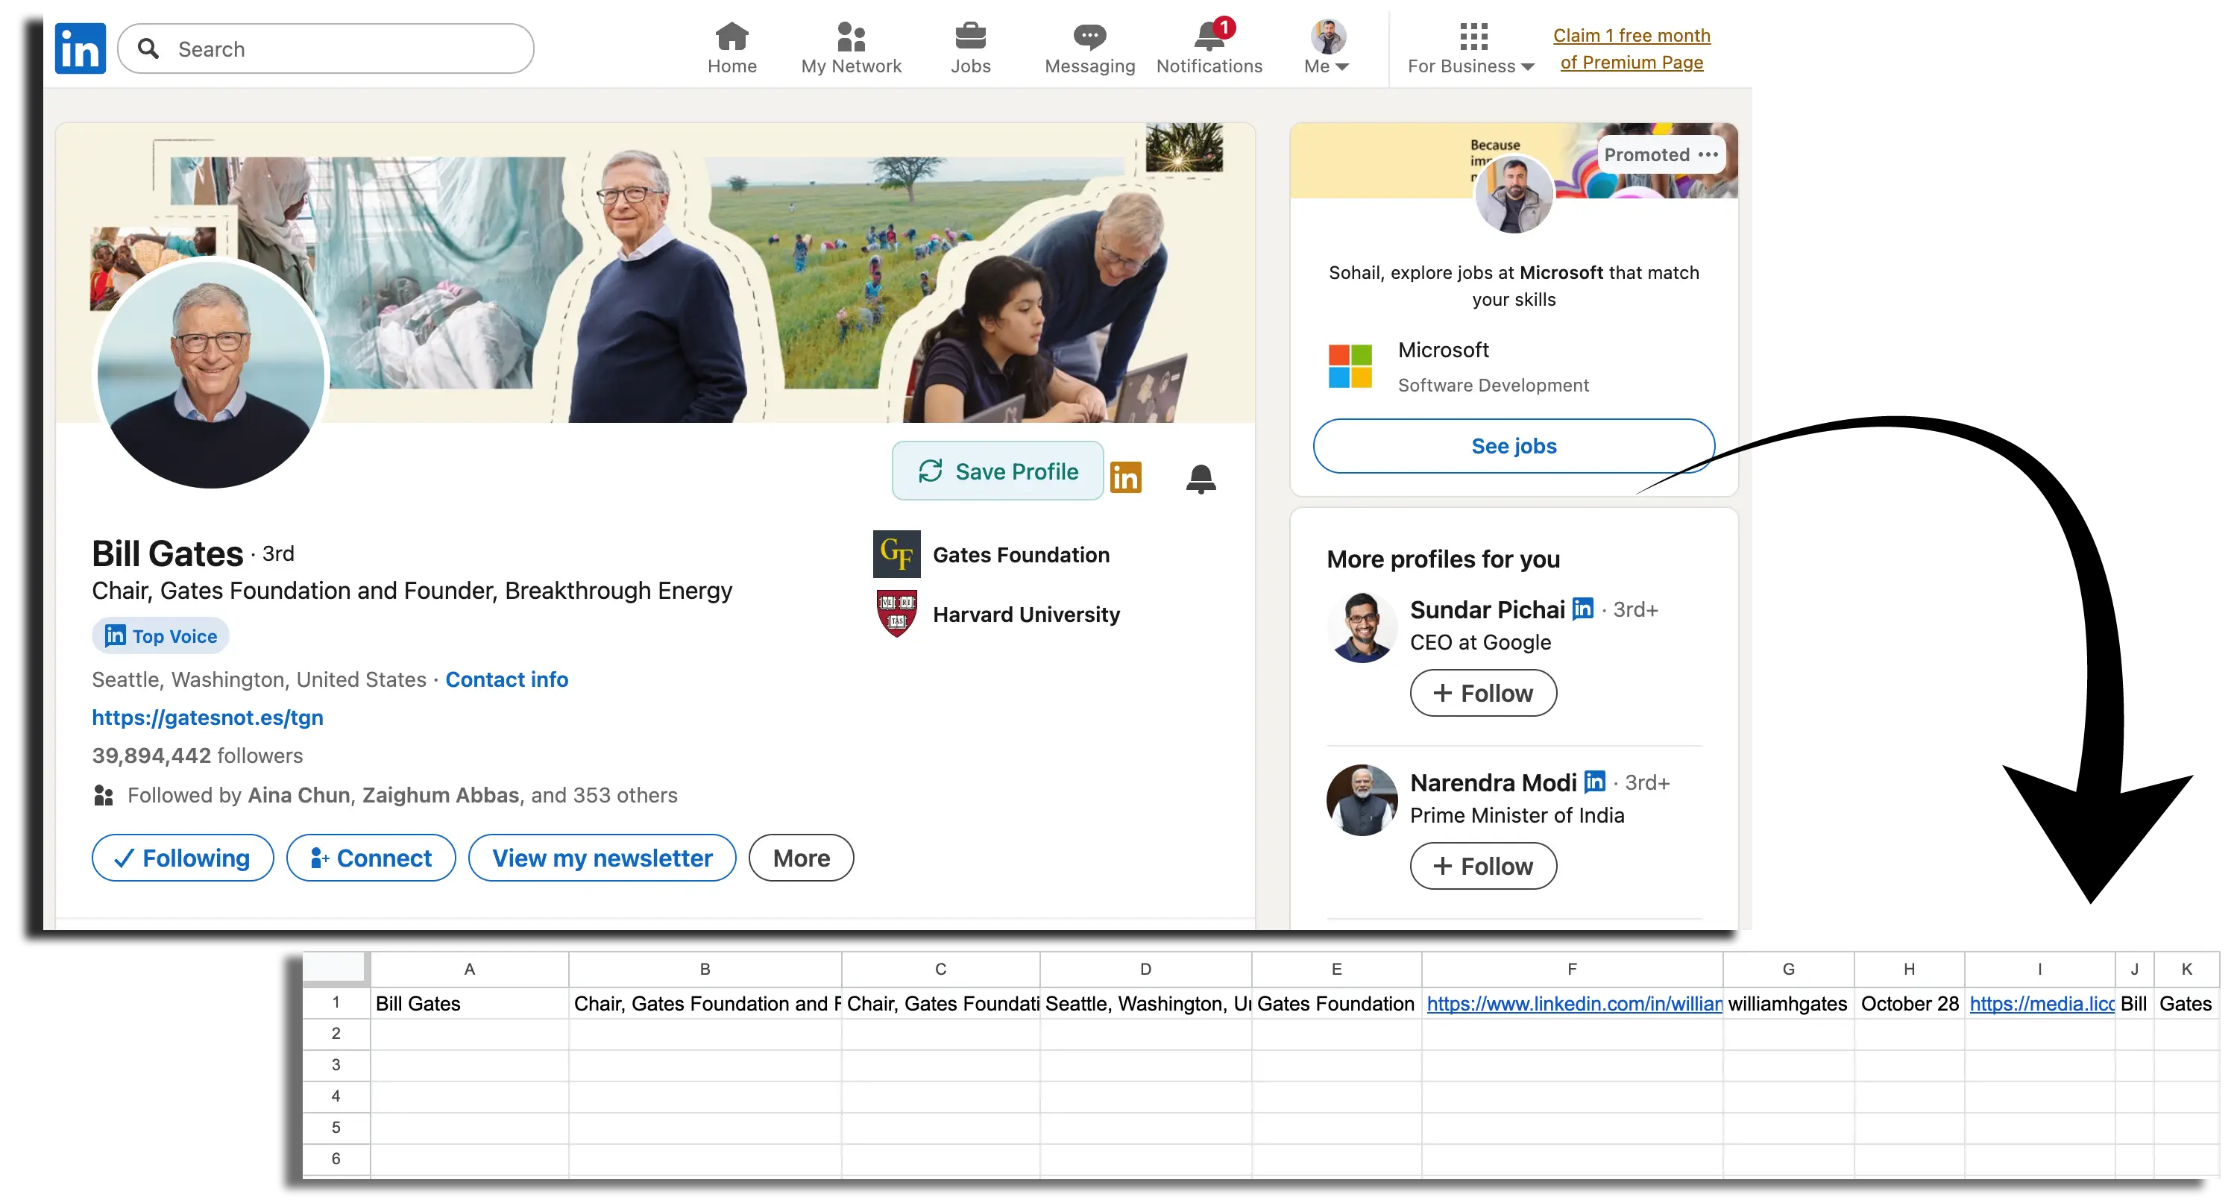
Task: Click the gold LinkedIn premium badge near Save Profile
Action: click(1125, 477)
